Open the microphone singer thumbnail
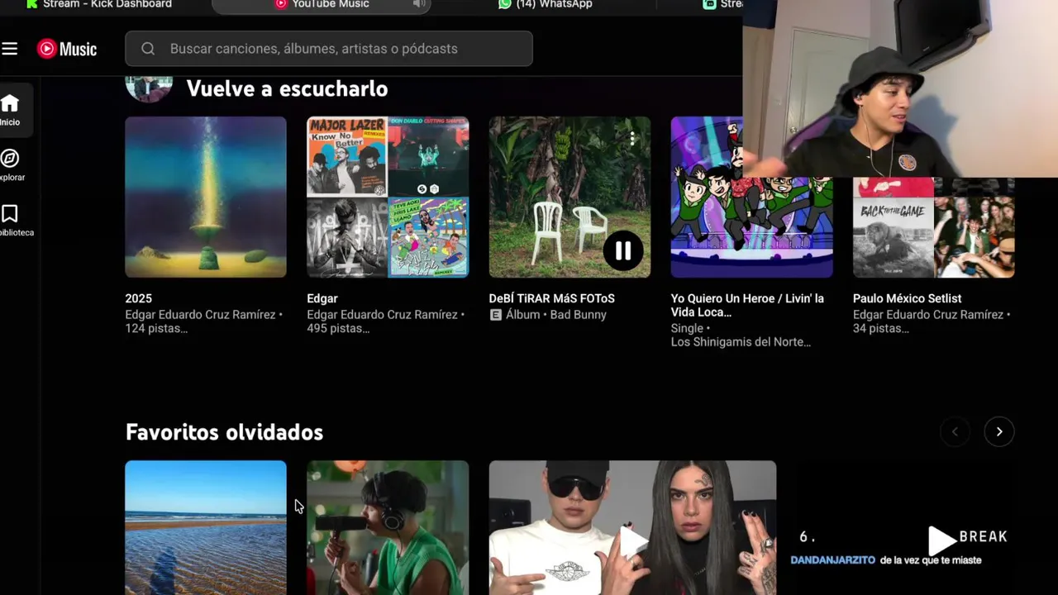The height and width of the screenshot is (595, 1058). coord(388,527)
